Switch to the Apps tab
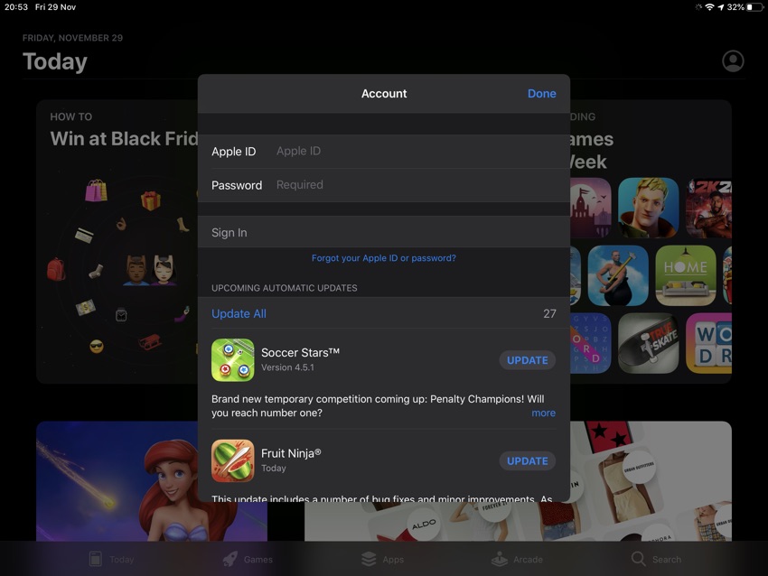Screen dimensions: 768x576 [x=382, y=559]
